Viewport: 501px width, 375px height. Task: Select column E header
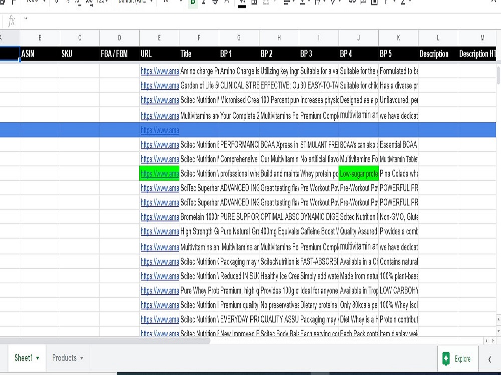pyautogui.click(x=159, y=38)
